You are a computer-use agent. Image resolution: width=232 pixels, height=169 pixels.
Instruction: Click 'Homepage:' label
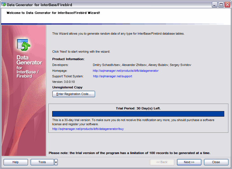point(60,71)
